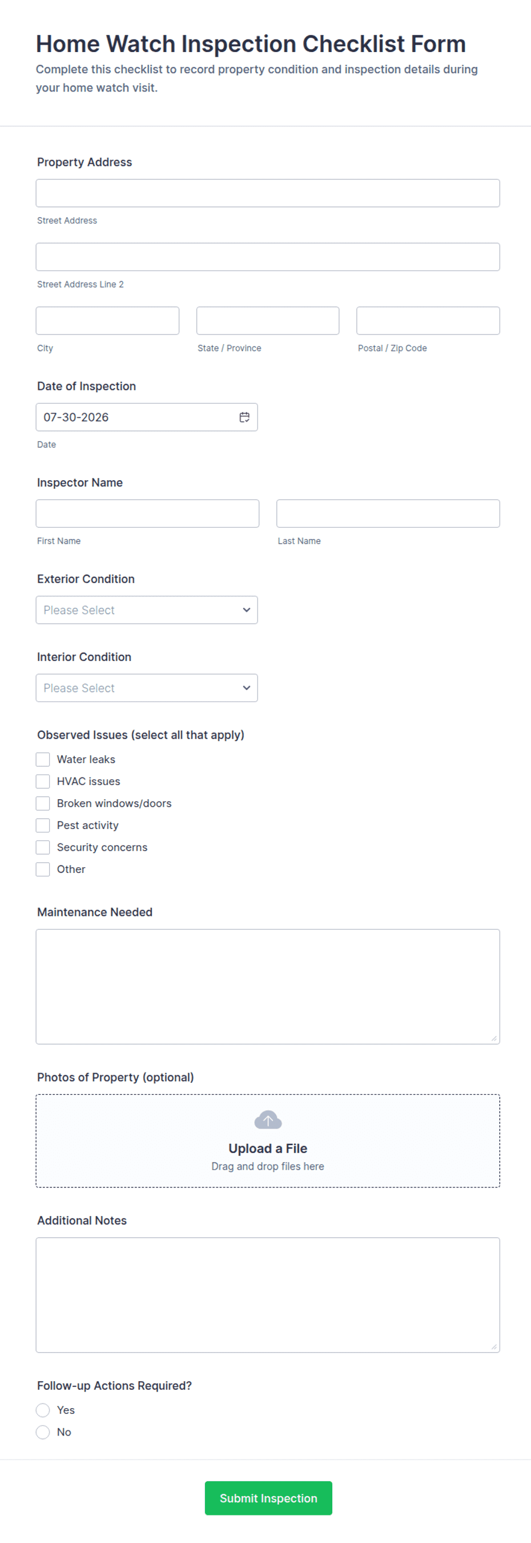Tick the HVAC issues checkbox
The height and width of the screenshot is (1543, 531).
(42, 781)
